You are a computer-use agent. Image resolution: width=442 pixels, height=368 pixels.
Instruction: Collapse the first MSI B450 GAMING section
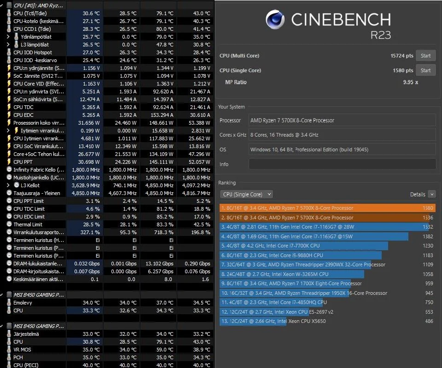pos(2,295)
